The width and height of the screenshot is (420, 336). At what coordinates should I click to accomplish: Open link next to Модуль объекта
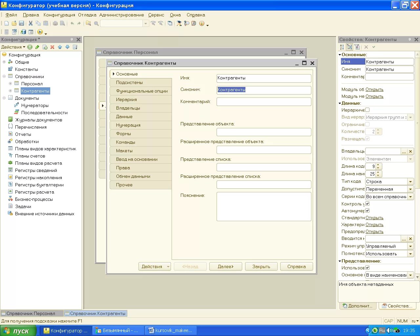pyautogui.click(x=374, y=89)
